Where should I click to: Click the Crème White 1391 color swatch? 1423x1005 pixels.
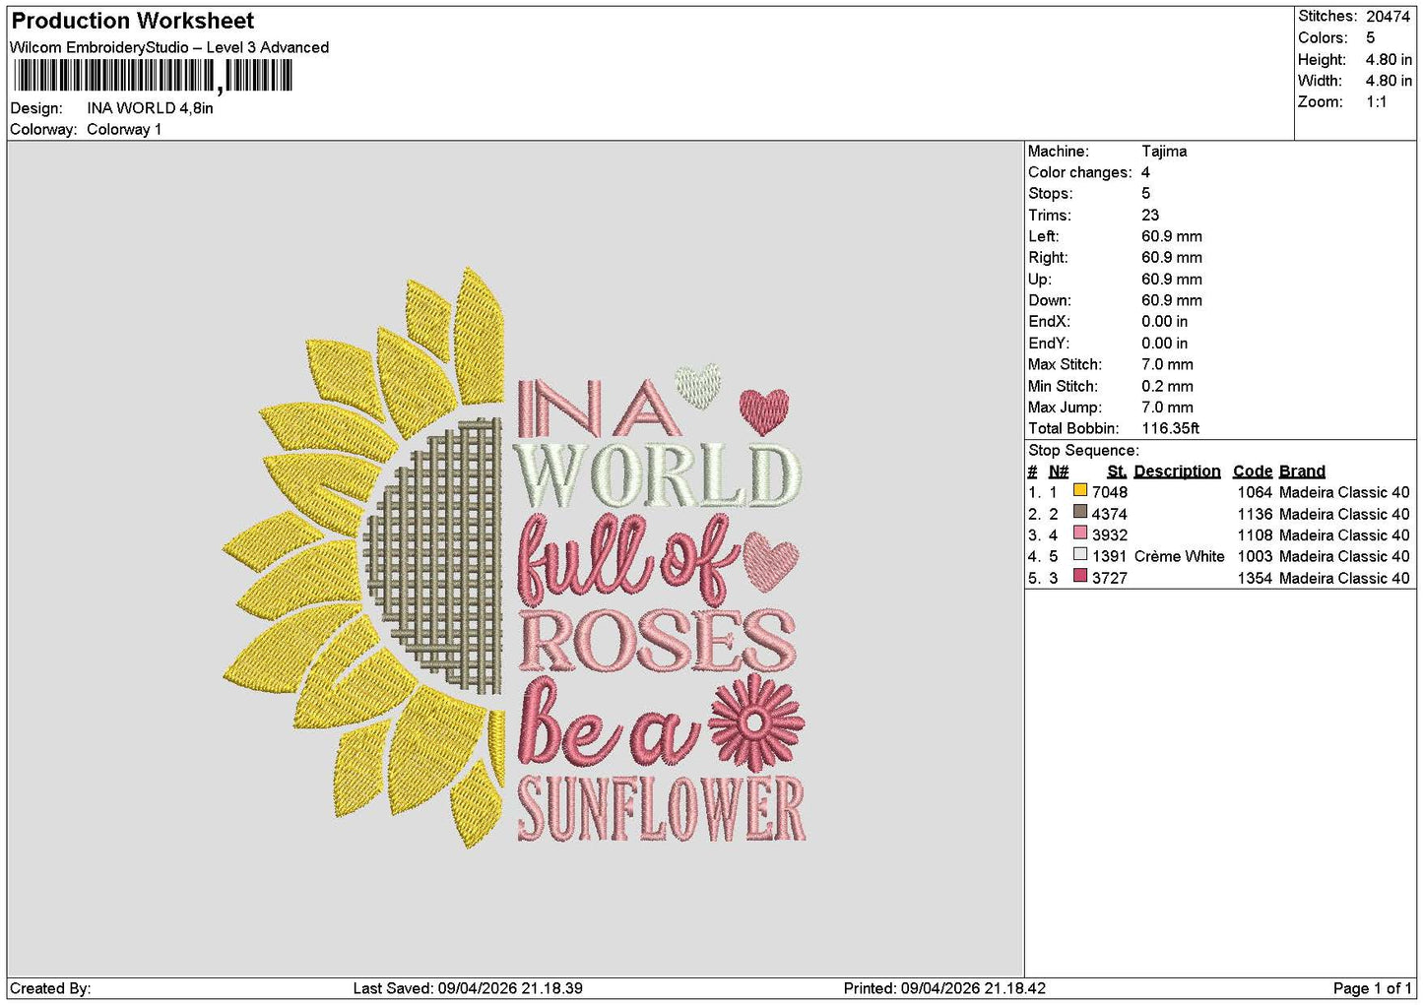click(1080, 554)
